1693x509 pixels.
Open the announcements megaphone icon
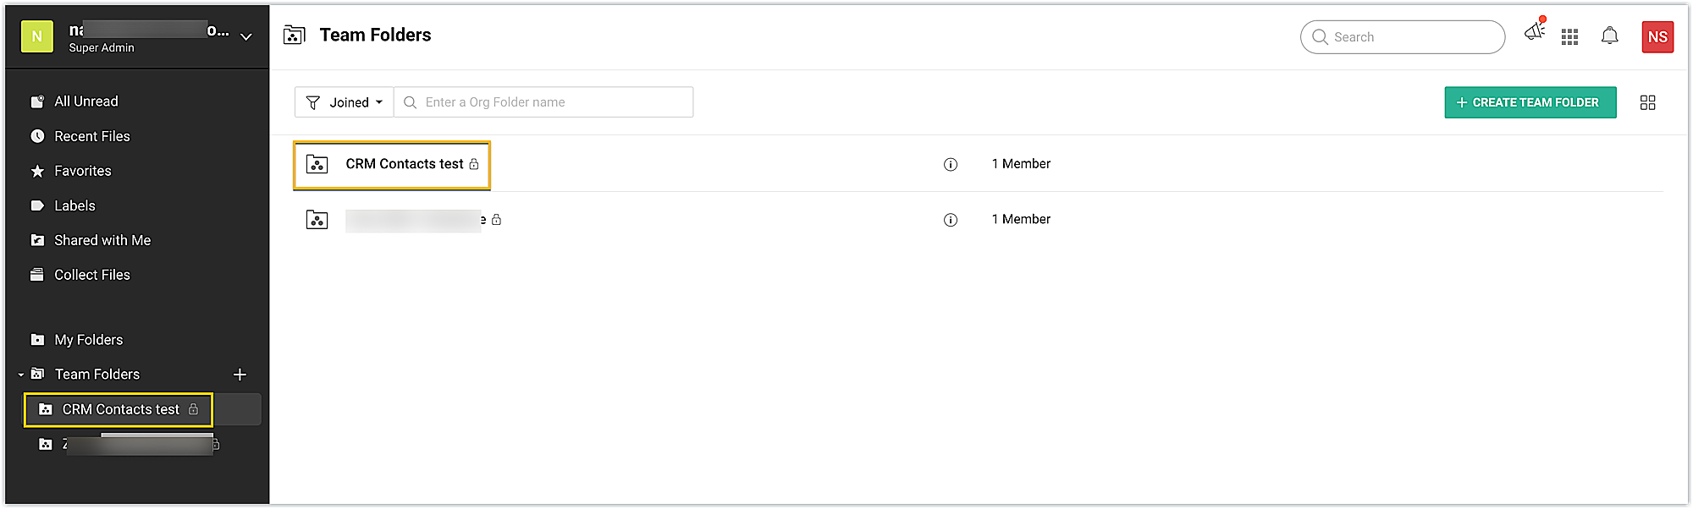[x=1534, y=32]
